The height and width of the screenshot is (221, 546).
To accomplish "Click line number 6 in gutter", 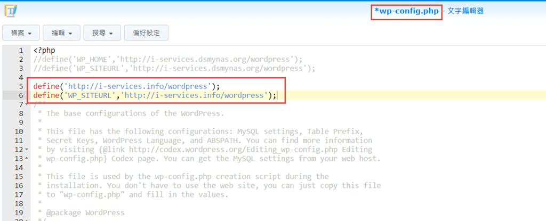I will coord(20,95).
